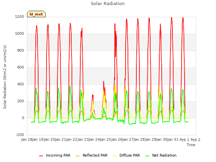The width and height of the screenshot is (216, 162).
Task: Select the Incoming PAR legend label
Action: pyautogui.click(x=58, y=155)
